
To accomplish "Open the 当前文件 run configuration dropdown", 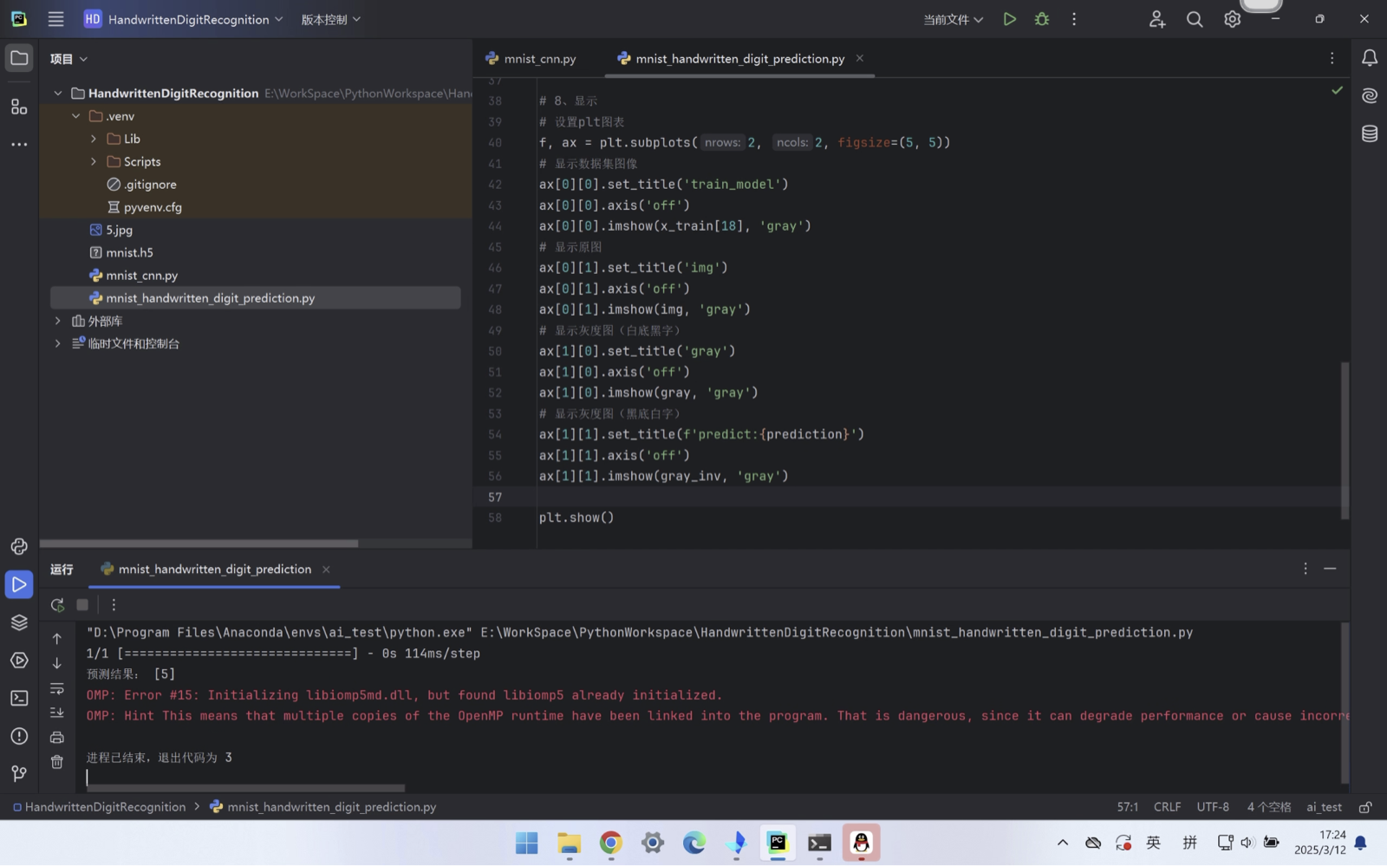I will (953, 19).
